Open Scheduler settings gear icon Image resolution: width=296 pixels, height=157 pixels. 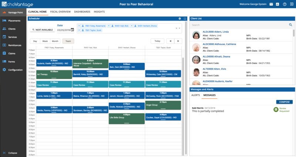tap(180, 18)
